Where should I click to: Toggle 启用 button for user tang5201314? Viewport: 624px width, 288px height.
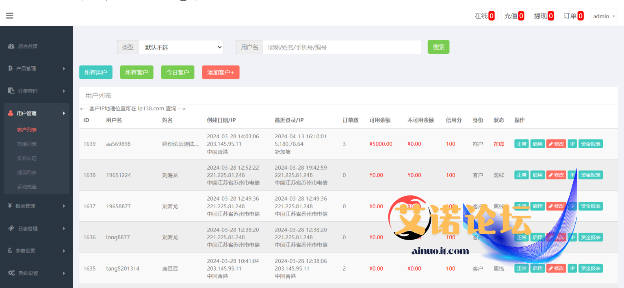[537, 268]
